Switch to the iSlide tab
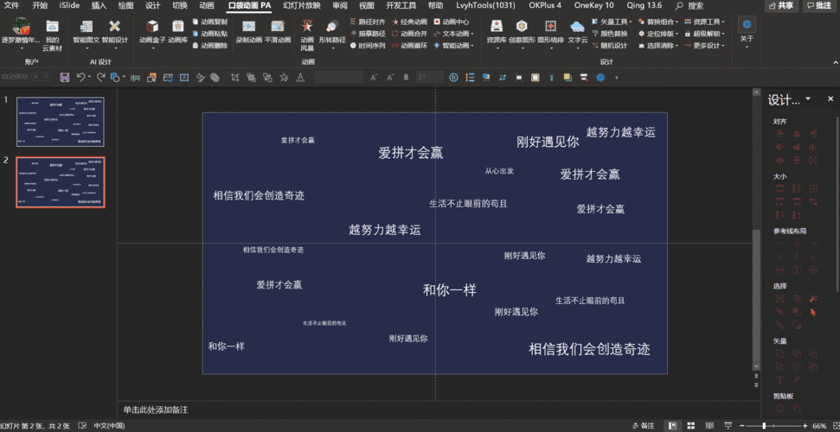840x432 pixels. pos(69,5)
